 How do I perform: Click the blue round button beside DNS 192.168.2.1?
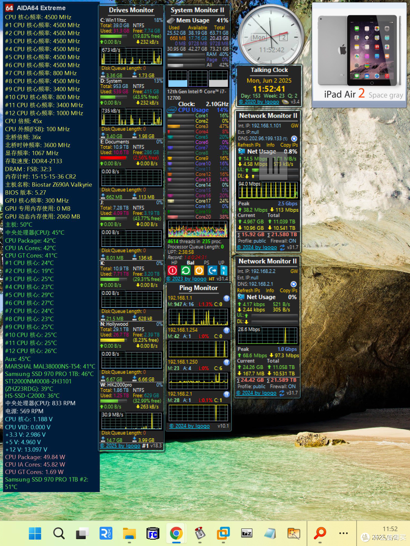click(293, 284)
